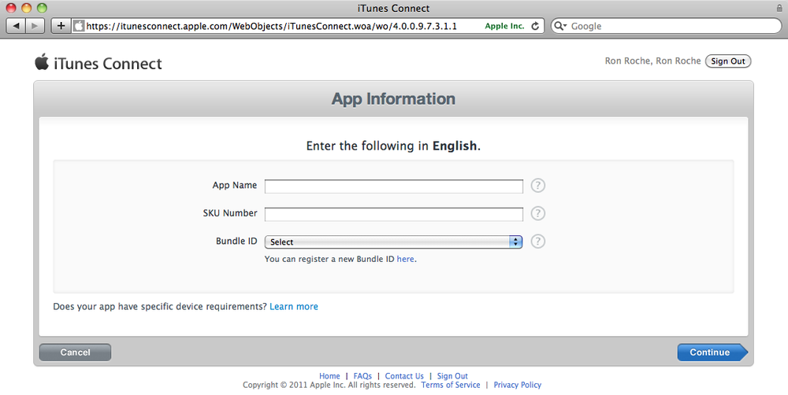The width and height of the screenshot is (788, 395).
Task: Click into the App Name text field
Action: [393, 186]
